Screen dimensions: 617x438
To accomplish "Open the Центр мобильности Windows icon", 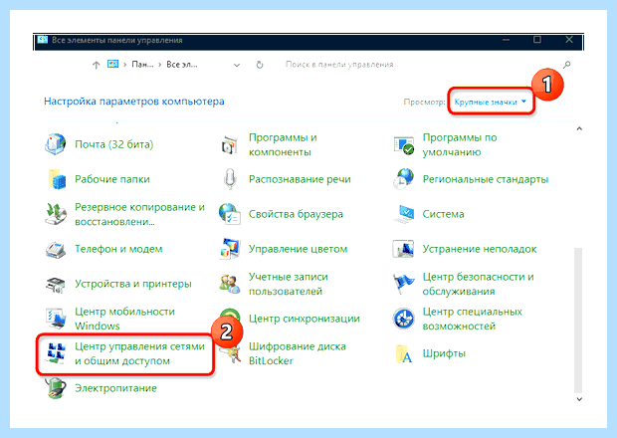I will pyautogui.click(x=56, y=319).
